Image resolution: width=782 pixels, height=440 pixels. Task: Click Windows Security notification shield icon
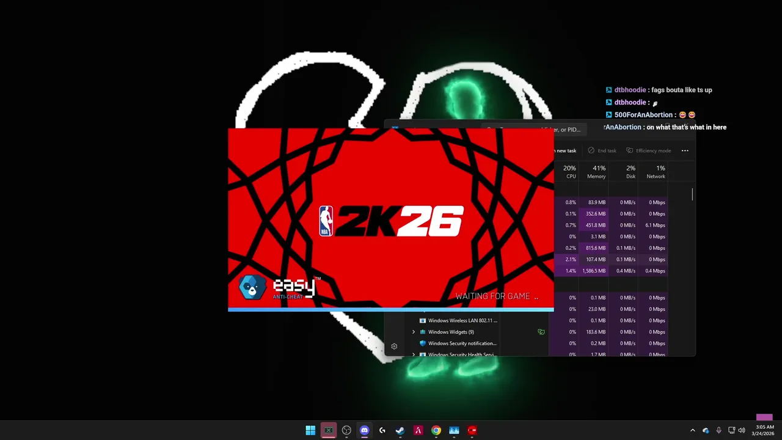pos(422,343)
